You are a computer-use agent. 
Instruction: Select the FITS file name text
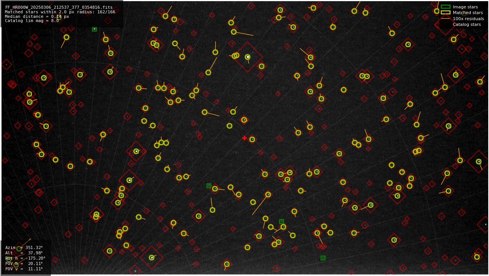click(x=59, y=7)
